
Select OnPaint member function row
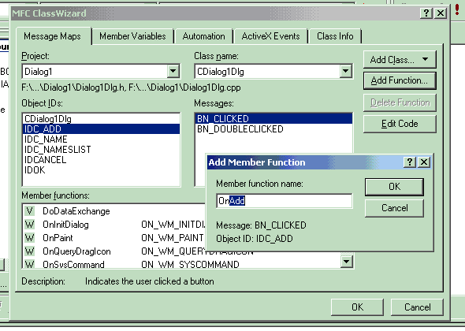[114, 238]
